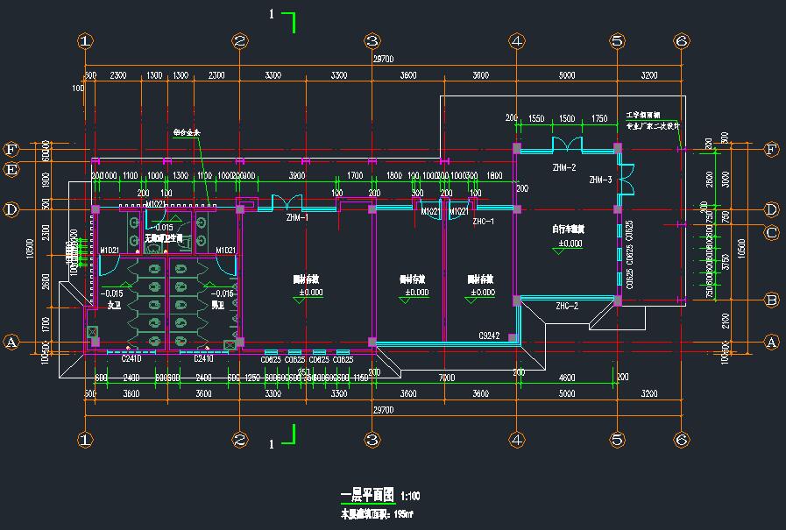786x530 pixels.
Task: Select the 1900 vertical dimension
Action: pos(46,180)
